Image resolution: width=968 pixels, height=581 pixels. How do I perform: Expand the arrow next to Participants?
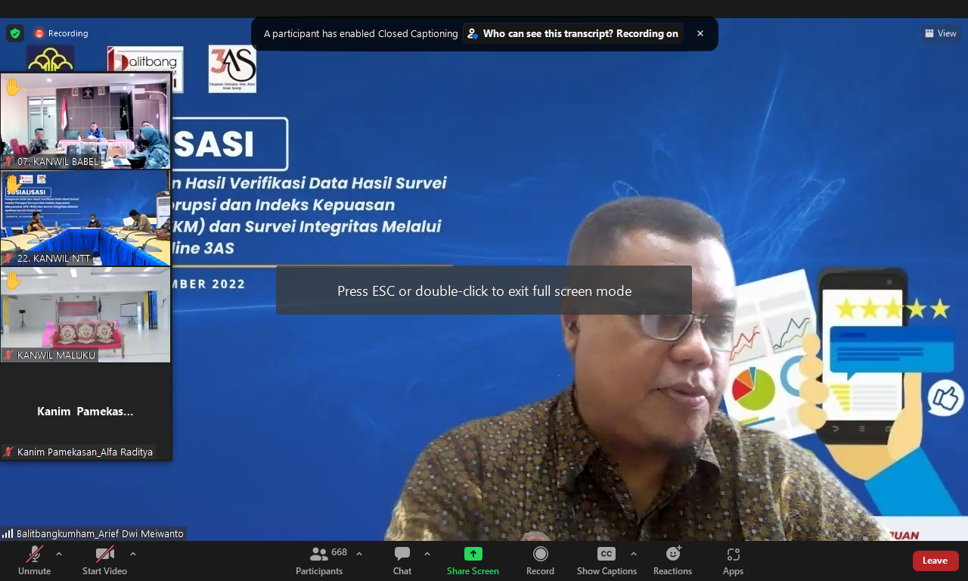coord(359,553)
